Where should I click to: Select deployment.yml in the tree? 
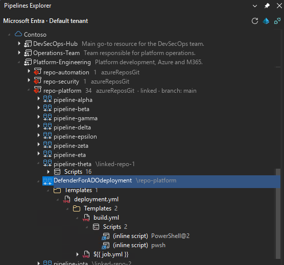[x=96, y=199]
